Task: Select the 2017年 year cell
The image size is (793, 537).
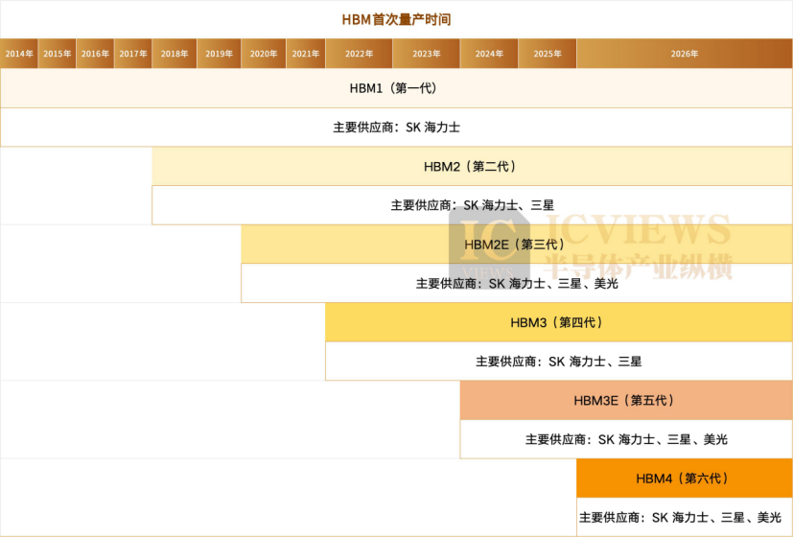Action: pyautogui.click(x=133, y=54)
